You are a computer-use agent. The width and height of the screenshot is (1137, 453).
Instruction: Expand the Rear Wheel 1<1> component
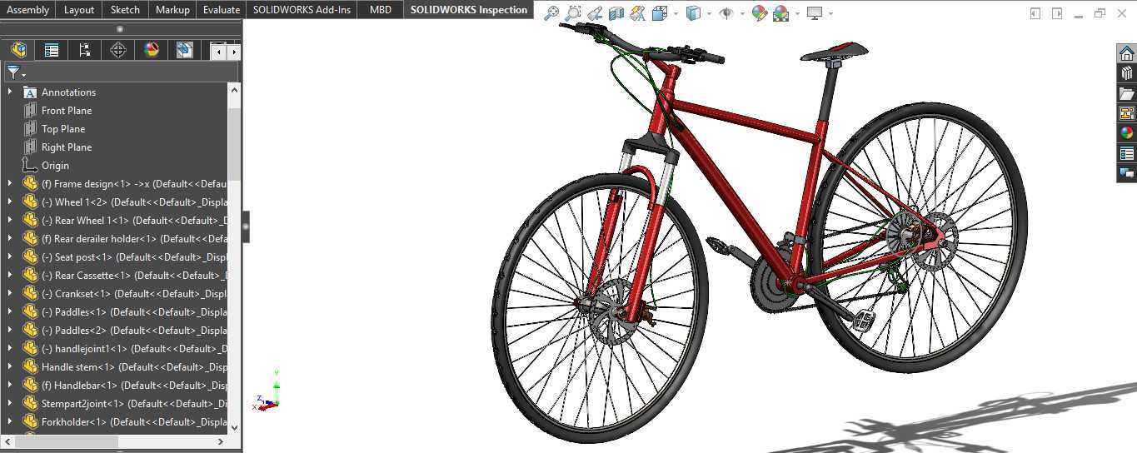pyautogui.click(x=9, y=220)
